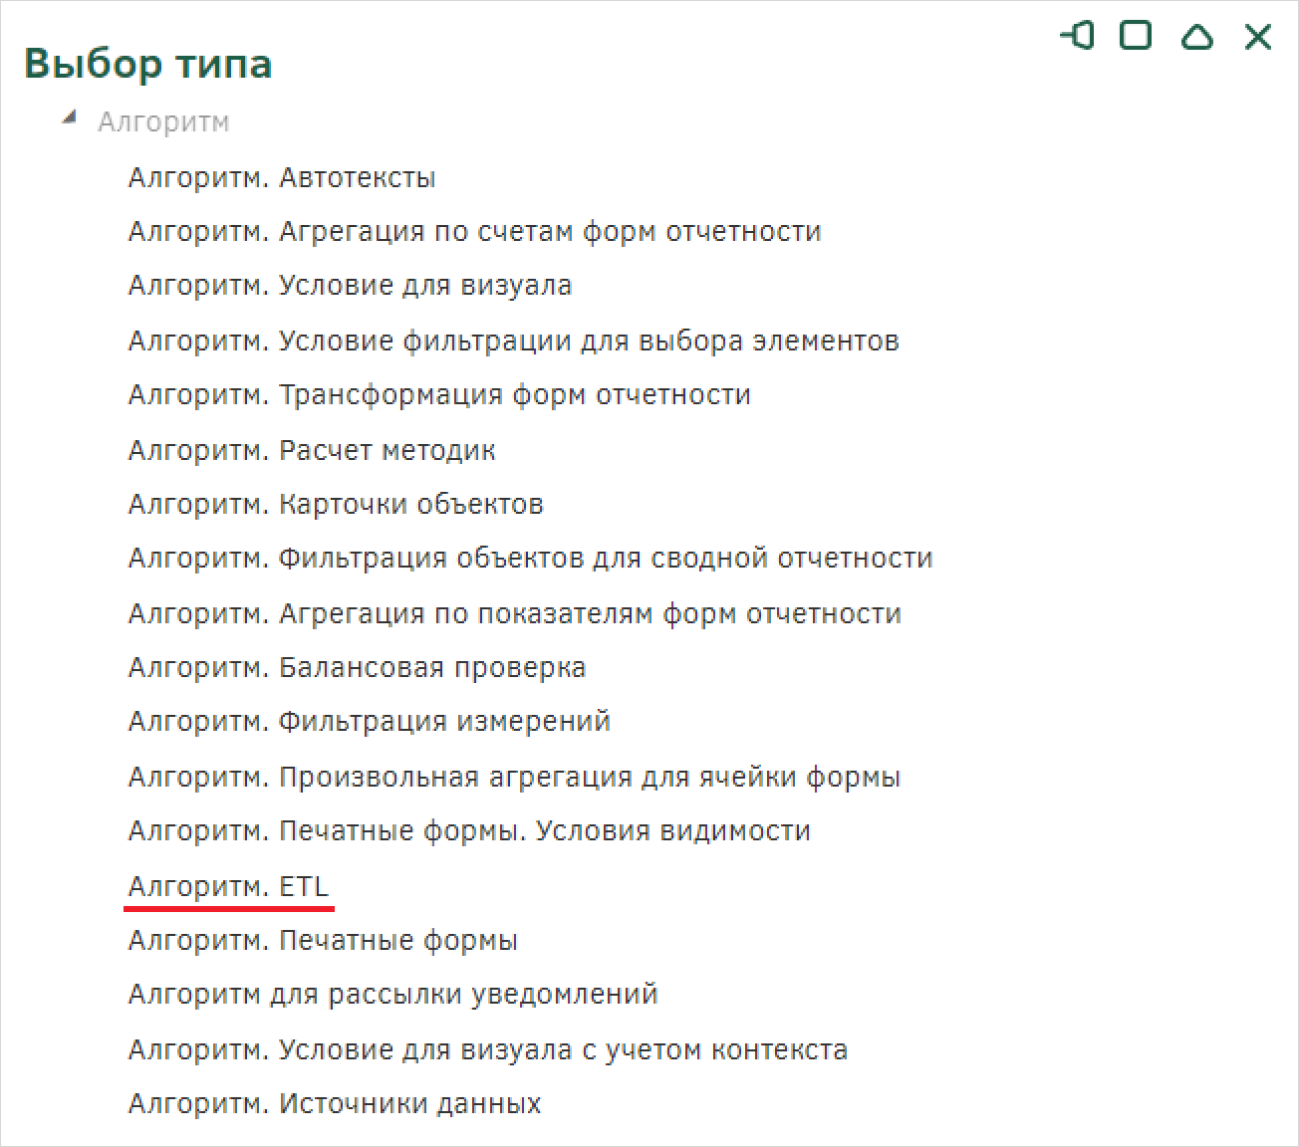Select Алгоритм. Расчет методик
The width and height of the screenshot is (1299, 1147).
point(312,450)
